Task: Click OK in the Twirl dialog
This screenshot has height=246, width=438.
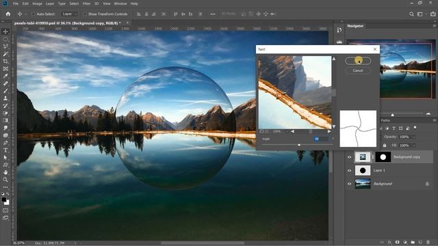Action: tap(358, 61)
